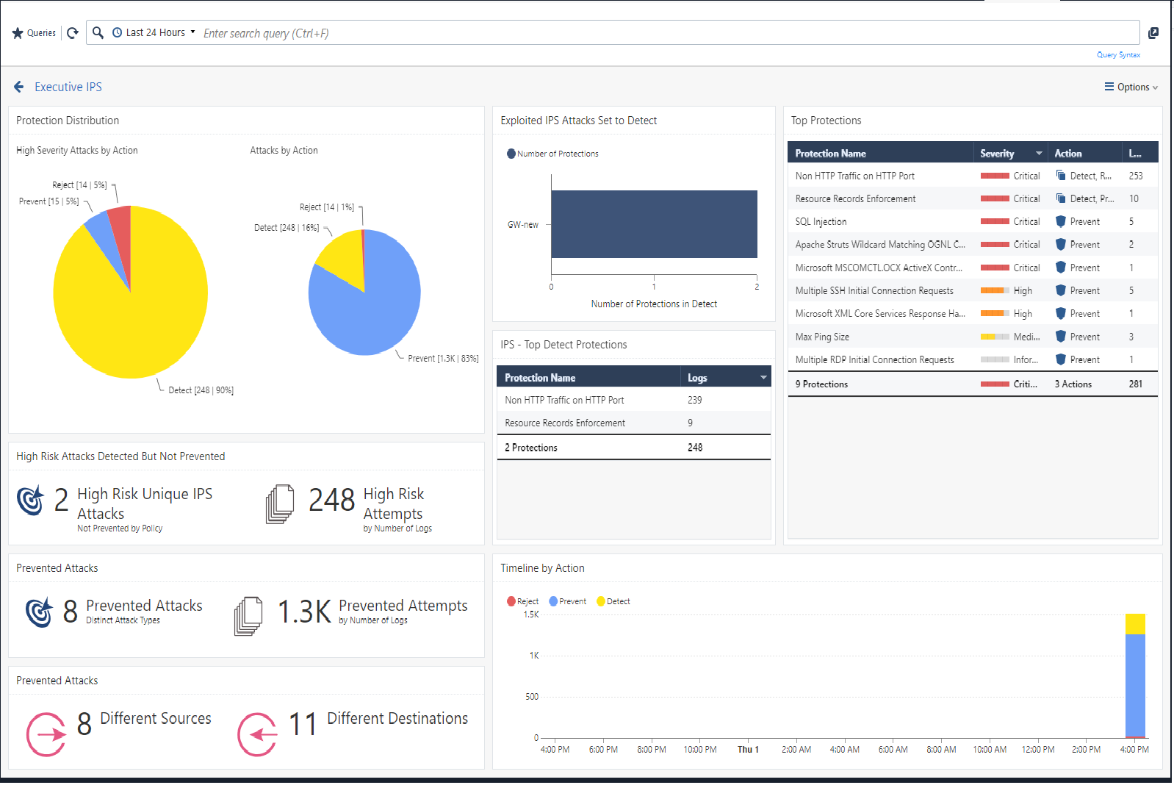Viewport: 1174px width, 785px height.
Task: Refresh the dashboard with the reload icon
Action: (73, 33)
